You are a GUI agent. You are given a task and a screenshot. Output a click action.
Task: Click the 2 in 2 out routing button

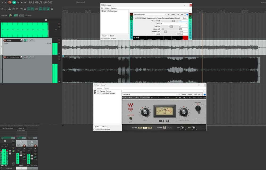[180, 15]
